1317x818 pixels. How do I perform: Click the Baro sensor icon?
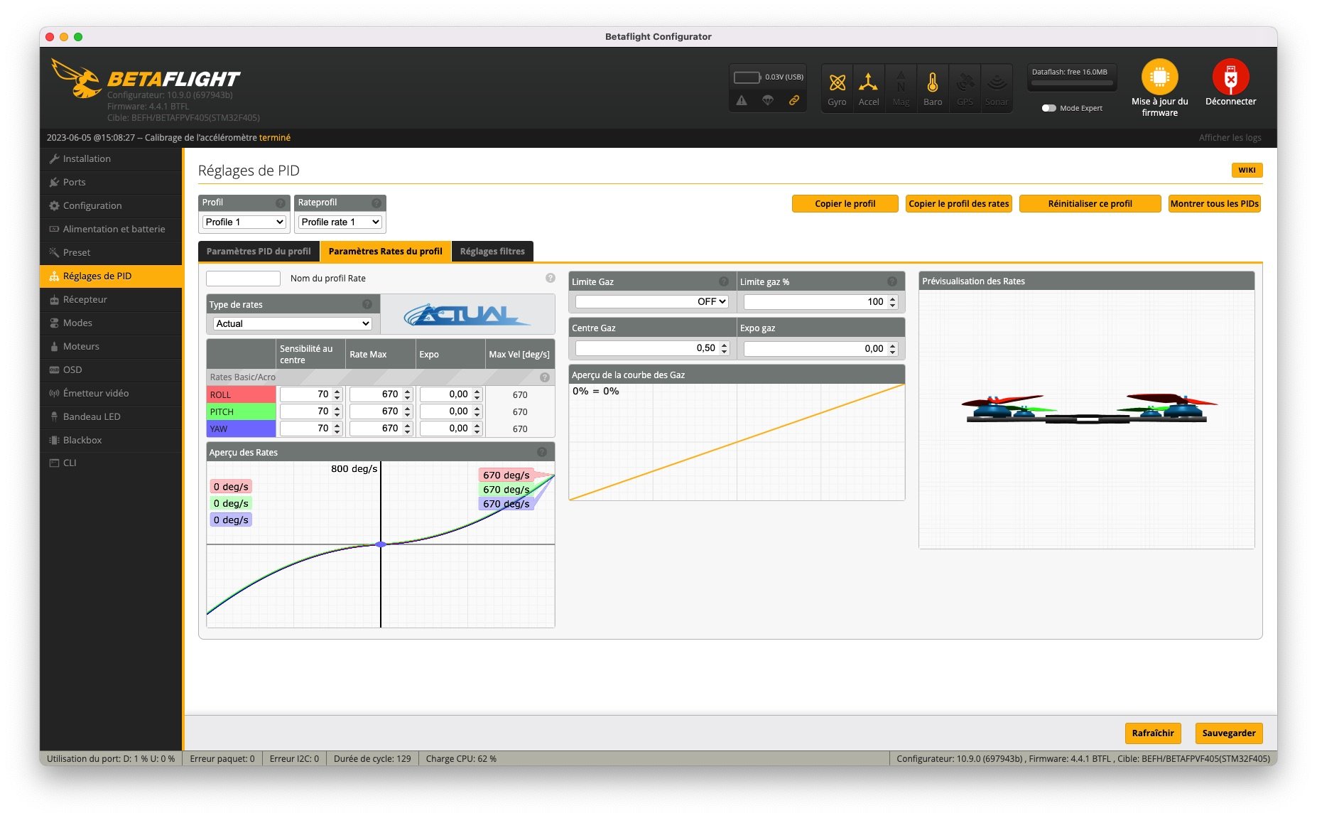point(933,83)
